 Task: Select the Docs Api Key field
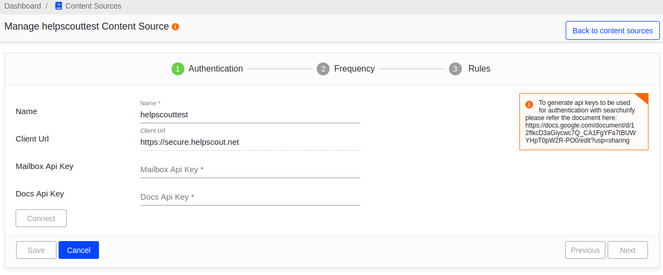(250, 197)
